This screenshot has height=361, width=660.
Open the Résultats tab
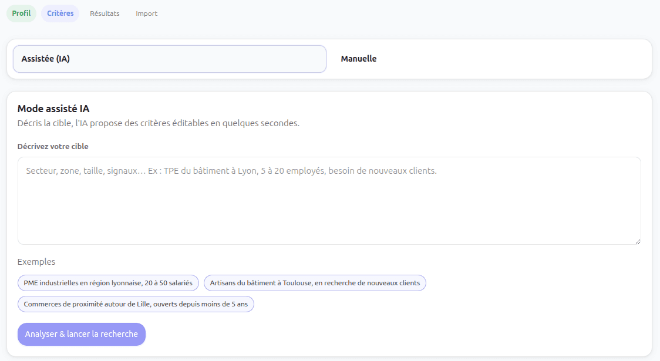[x=105, y=13]
